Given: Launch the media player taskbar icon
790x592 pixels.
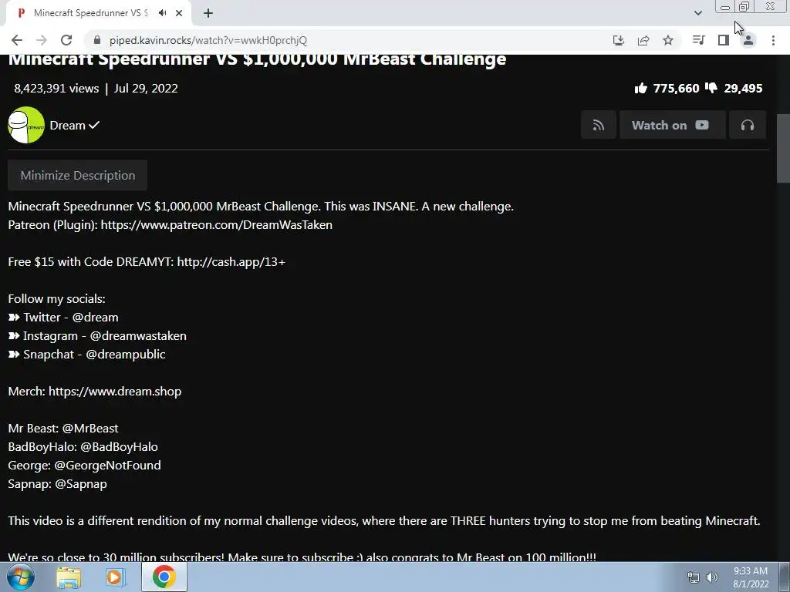Looking at the screenshot, I should (x=116, y=577).
